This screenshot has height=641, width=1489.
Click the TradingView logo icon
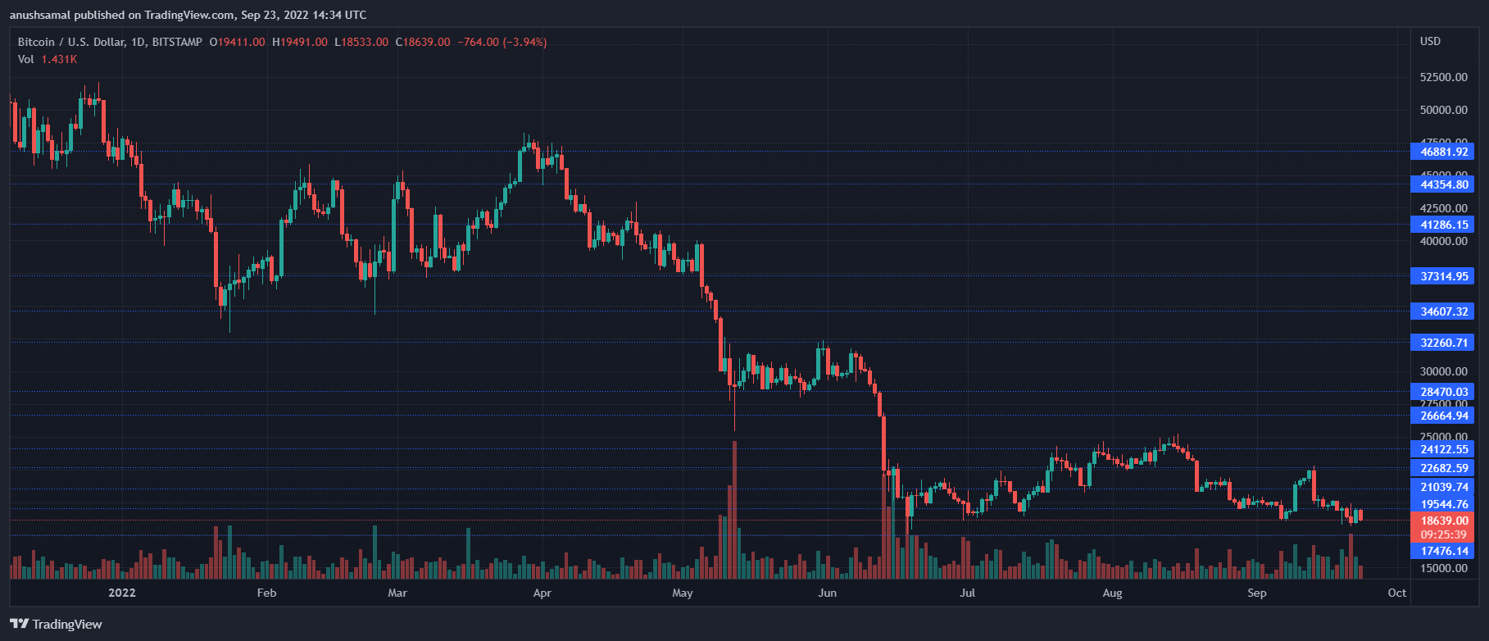[x=20, y=624]
